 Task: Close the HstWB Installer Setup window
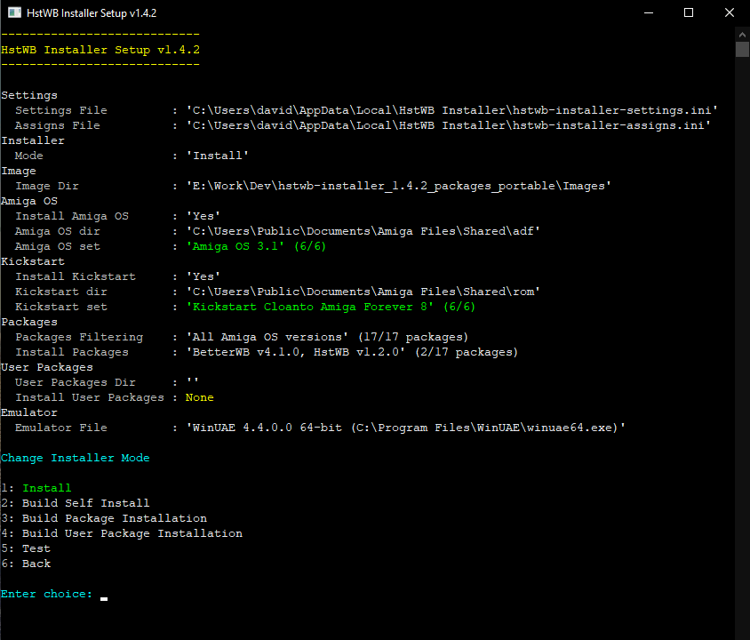point(730,13)
